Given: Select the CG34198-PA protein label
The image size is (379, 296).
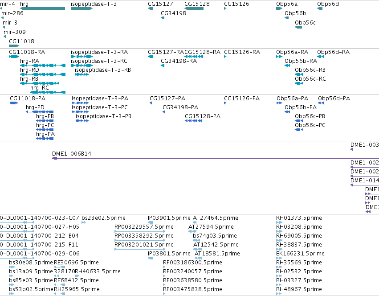Looking at the screenshot, I should tap(180, 107).
